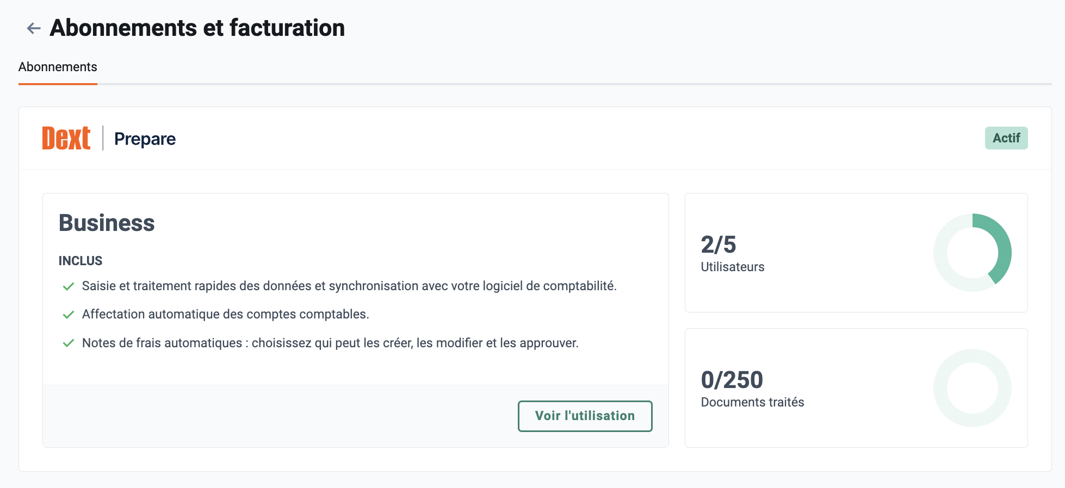Click the back arrow icon
The image size is (1065, 488).
coord(34,28)
